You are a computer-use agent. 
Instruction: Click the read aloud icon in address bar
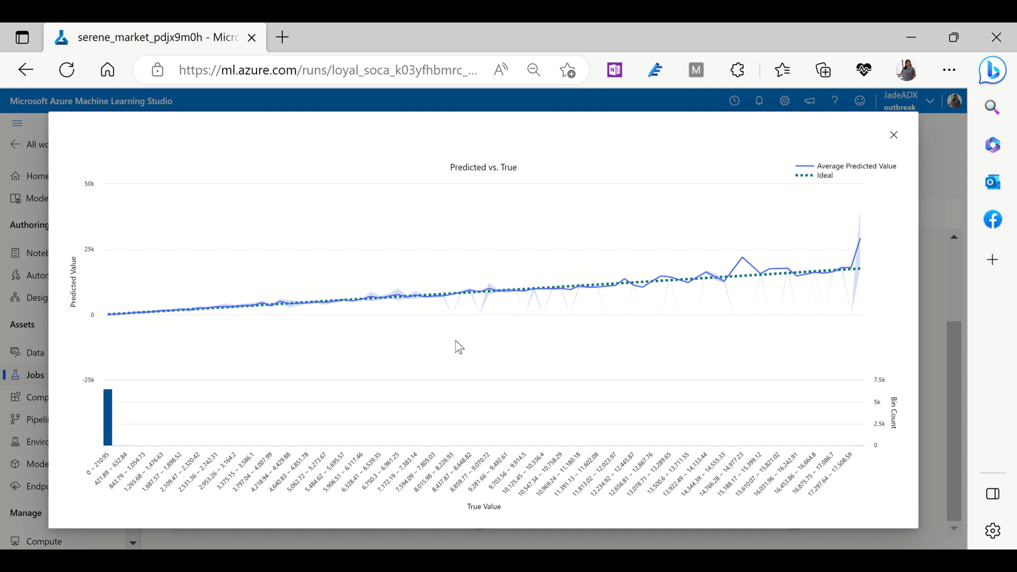pos(501,70)
